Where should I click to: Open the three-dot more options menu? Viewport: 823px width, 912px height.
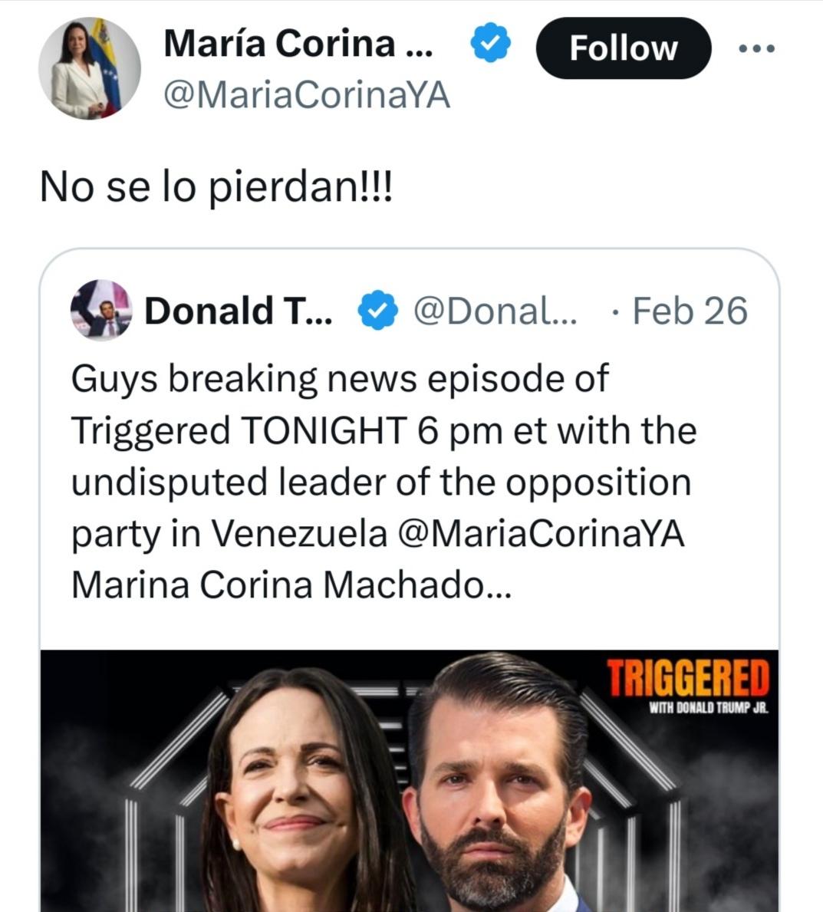(x=756, y=48)
